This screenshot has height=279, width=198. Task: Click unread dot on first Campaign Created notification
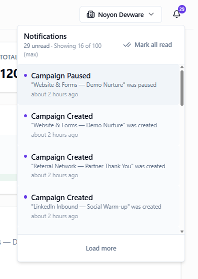[x=25, y=116]
